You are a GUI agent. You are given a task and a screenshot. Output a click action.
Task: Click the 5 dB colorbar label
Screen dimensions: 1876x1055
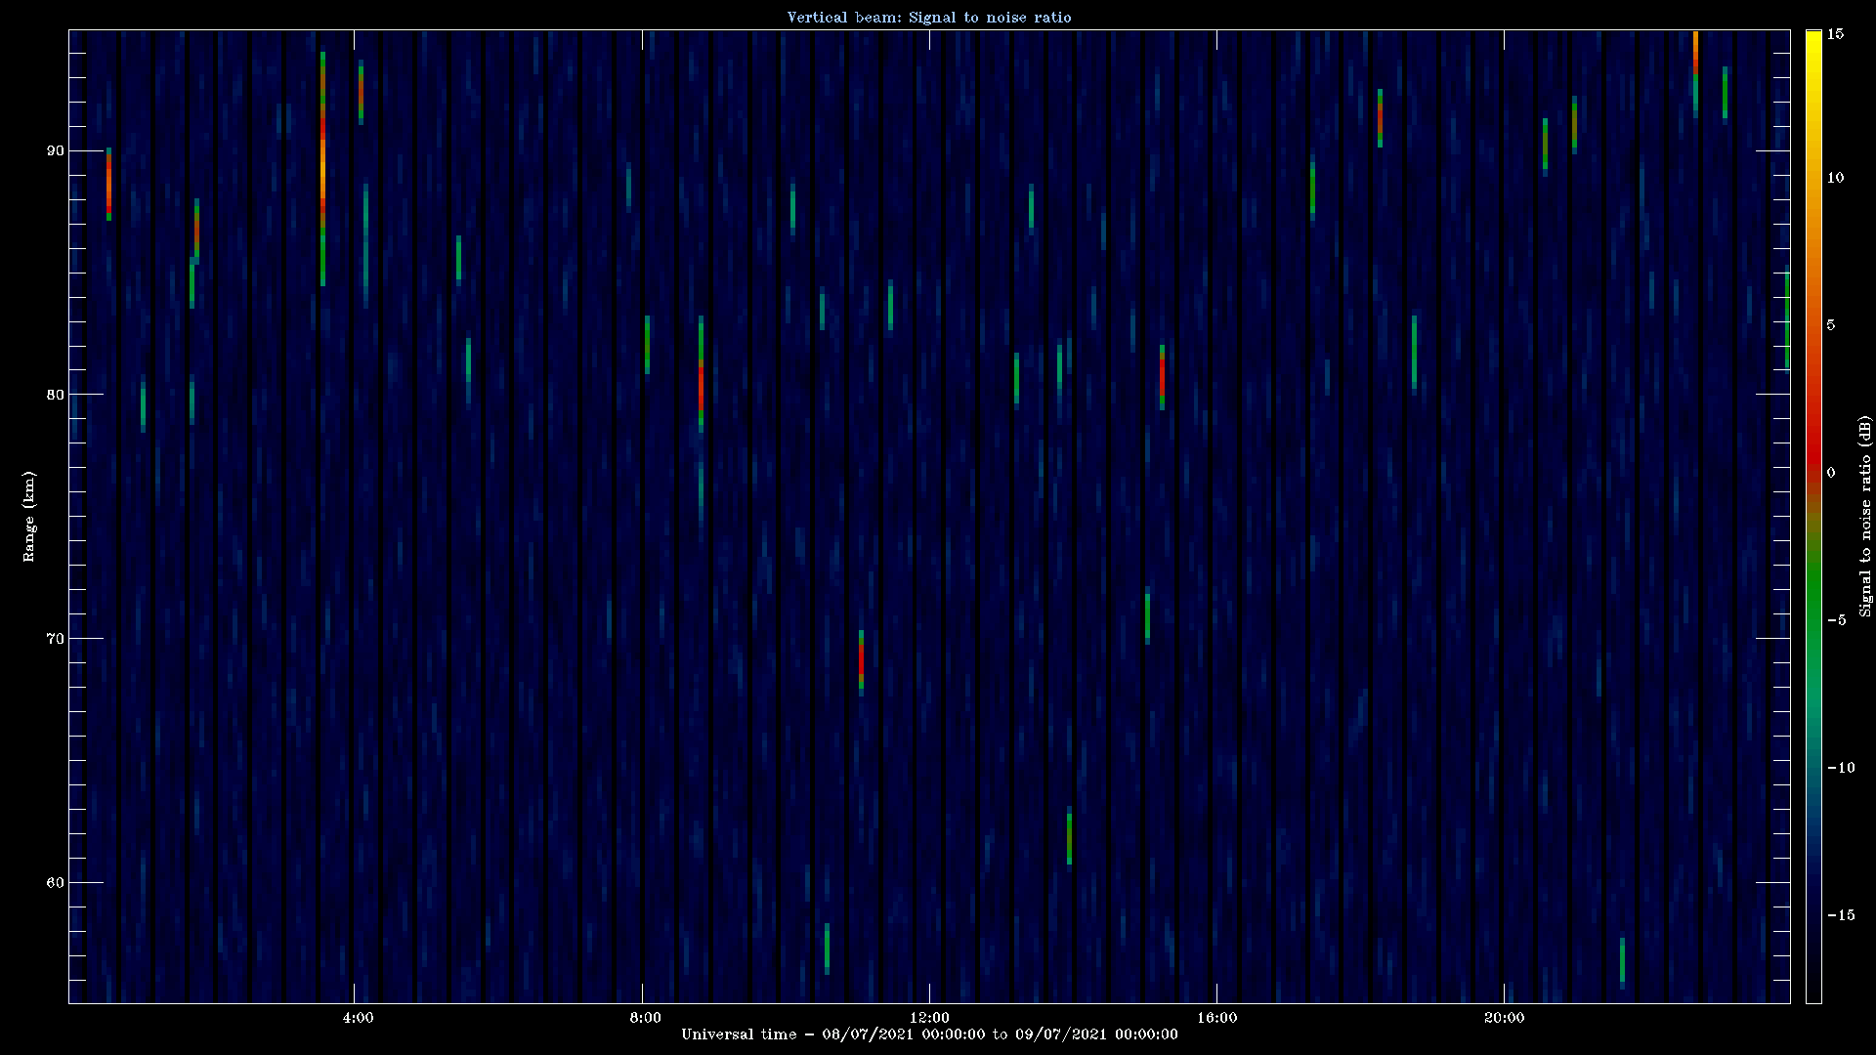1831,324
